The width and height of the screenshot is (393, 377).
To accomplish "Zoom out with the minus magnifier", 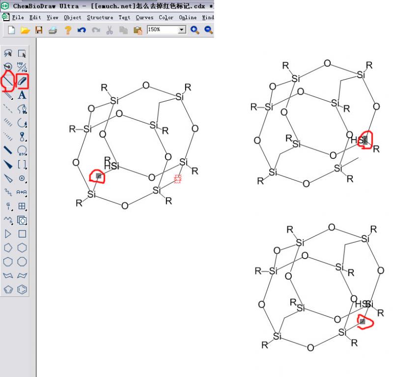I will coord(208,30).
